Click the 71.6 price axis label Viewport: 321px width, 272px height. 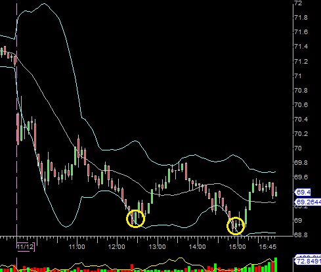[x=301, y=32]
